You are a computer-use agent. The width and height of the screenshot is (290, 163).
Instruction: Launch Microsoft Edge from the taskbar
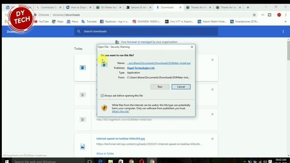click(101, 161)
